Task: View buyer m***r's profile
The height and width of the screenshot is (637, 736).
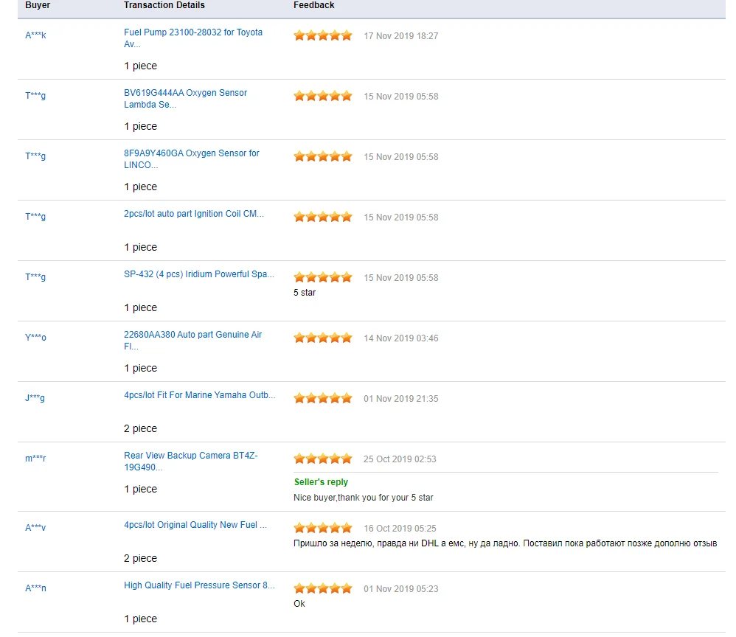Action: point(35,459)
